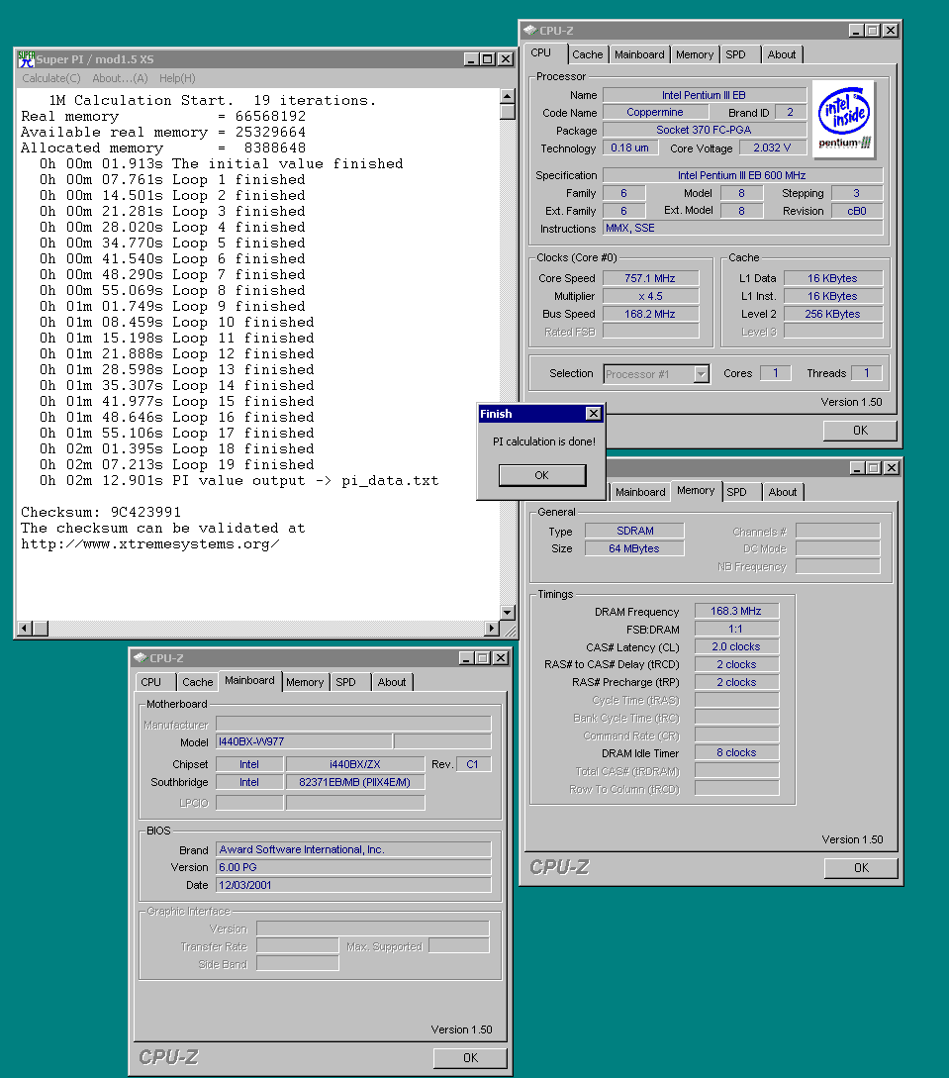The width and height of the screenshot is (949, 1078).
Task: Open the About tab in the Memory window
Action: pyautogui.click(x=783, y=492)
